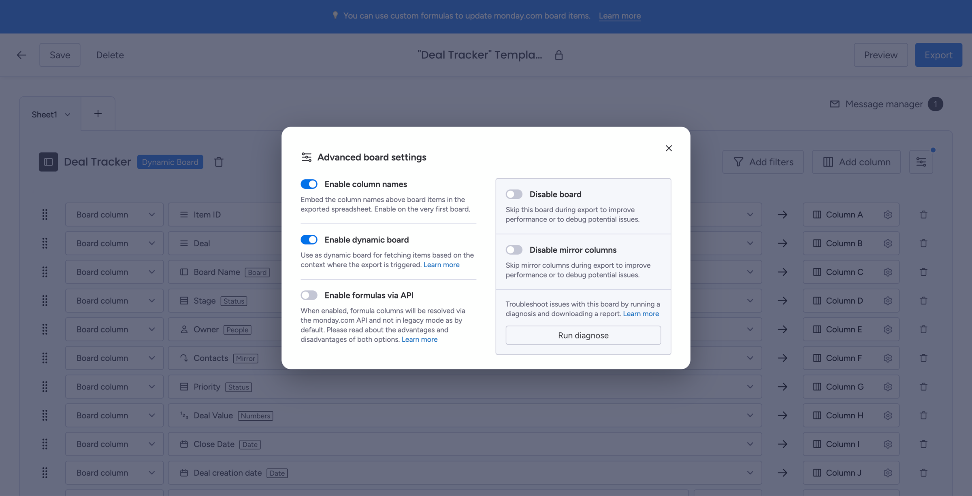Click the back arrow icon
The width and height of the screenshot is (972, 496).
click(x=21, y=55)
